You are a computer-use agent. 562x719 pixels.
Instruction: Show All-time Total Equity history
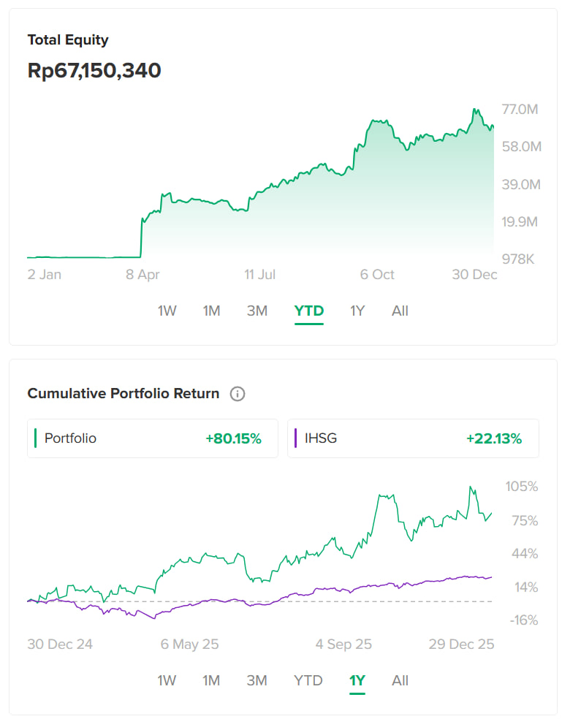(400, 311)
